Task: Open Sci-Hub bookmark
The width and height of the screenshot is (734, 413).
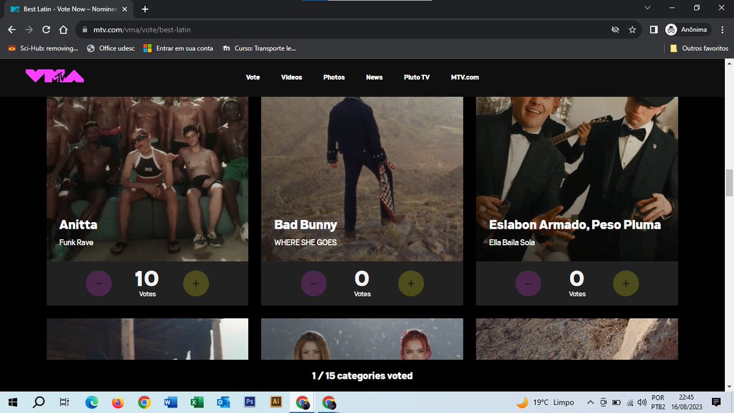Action: 43,48
